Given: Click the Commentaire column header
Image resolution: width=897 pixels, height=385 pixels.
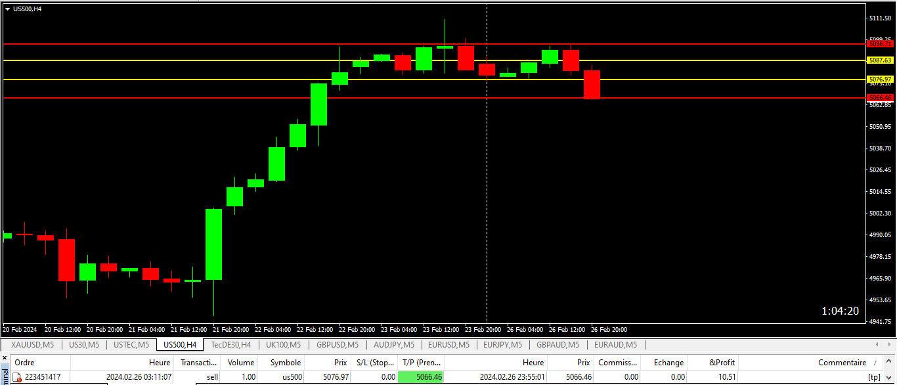Looking at the screenshot, I should [x=842, y=363].
